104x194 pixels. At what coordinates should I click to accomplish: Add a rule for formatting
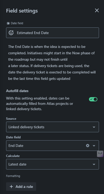pos(21,187)
